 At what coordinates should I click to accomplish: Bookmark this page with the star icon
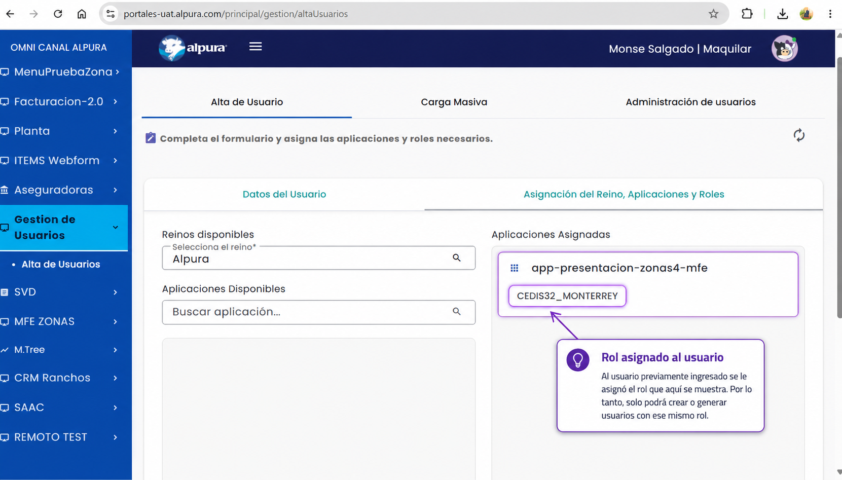(714, 14)
